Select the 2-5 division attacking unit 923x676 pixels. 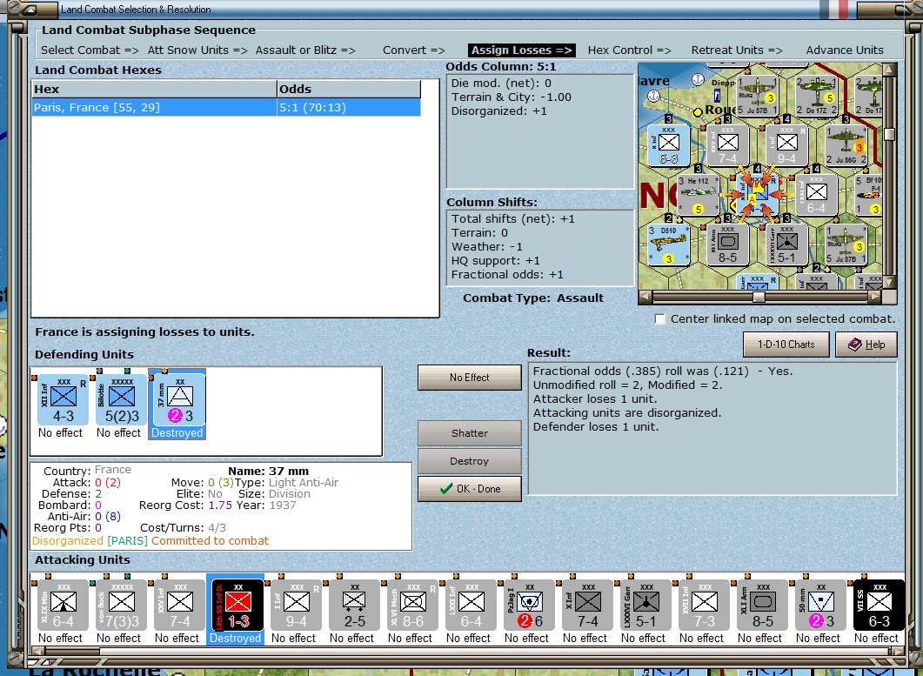(x=354, y=606)
